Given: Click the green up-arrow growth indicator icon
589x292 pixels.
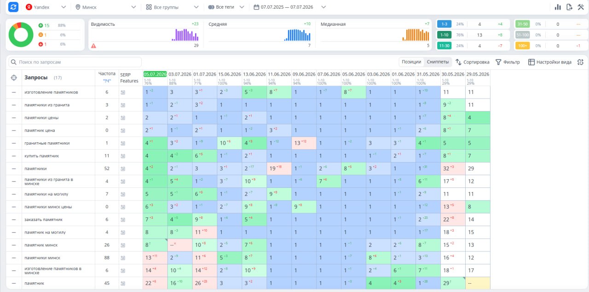Looking at the screenshot, I should 40,25.
